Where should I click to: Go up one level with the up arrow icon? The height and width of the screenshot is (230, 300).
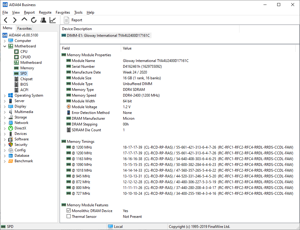pos(24,19)
